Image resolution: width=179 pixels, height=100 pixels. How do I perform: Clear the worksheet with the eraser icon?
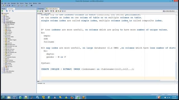pyautogui.click(x=61, y=11)
